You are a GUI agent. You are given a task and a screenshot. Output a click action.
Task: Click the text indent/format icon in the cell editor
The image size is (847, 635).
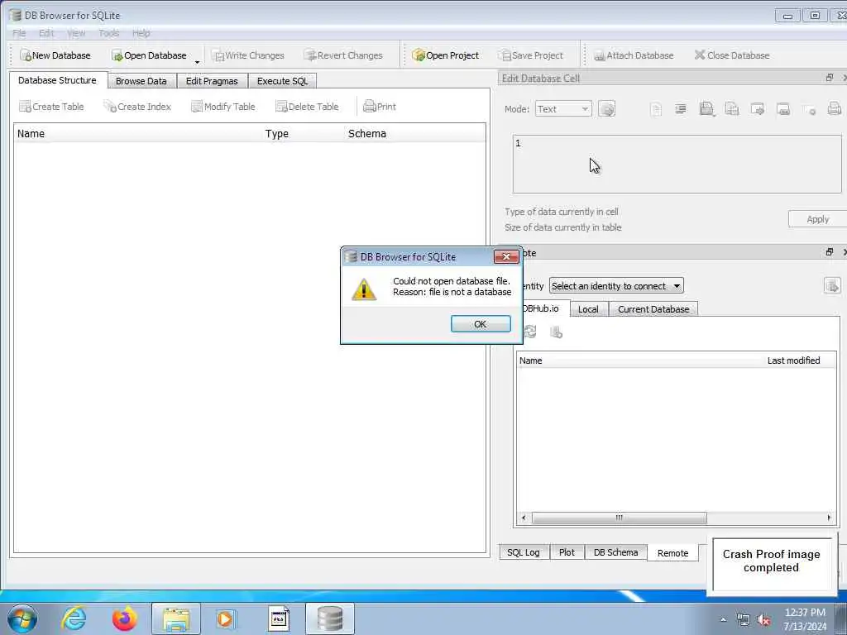coord(681,109)
